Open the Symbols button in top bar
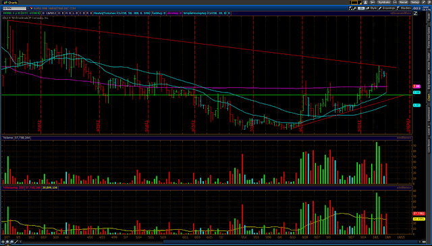432x246 pixels. click(x=384, y=2)
